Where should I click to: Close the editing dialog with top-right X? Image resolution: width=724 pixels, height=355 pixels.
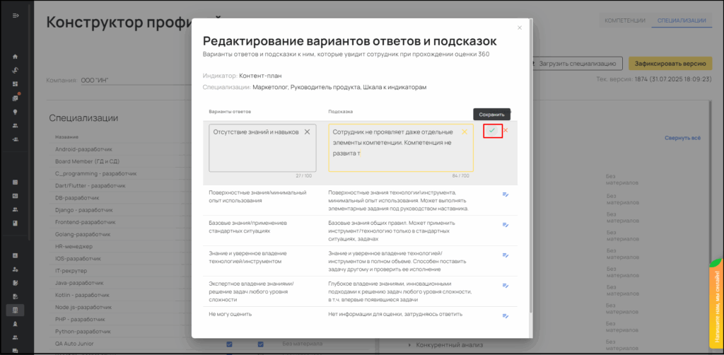tap(520, 28)
